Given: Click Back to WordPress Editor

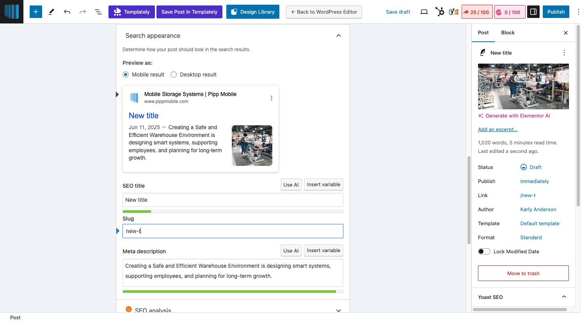Looking at the screenshot, I should point(324,12).
